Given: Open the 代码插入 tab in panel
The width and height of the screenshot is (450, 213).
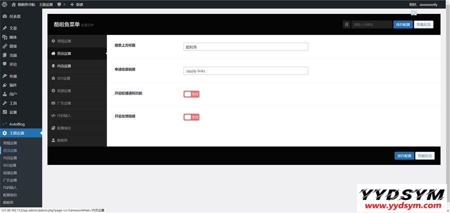Looking at the screenshot, I should click(64, 115).
